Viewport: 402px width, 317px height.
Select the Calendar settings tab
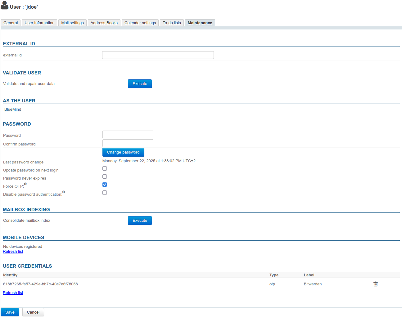[140, 23]
